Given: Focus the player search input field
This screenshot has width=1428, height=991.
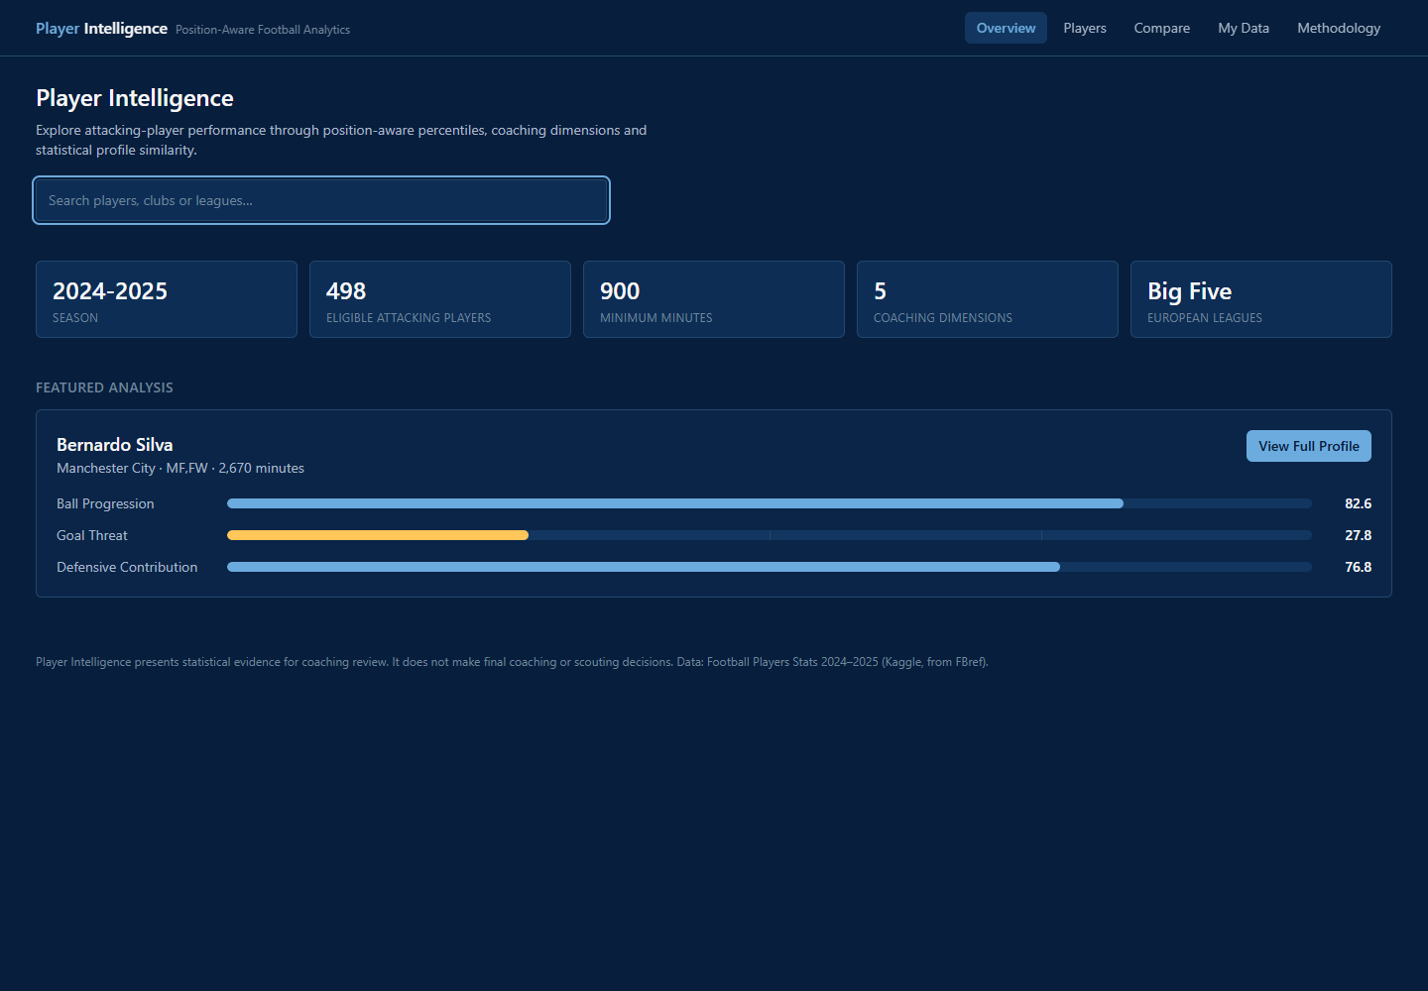Looking at the screenshot, I should [321, 200].
